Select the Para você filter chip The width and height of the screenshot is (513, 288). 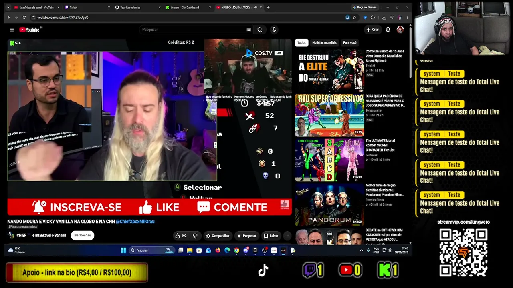[349, 42]
